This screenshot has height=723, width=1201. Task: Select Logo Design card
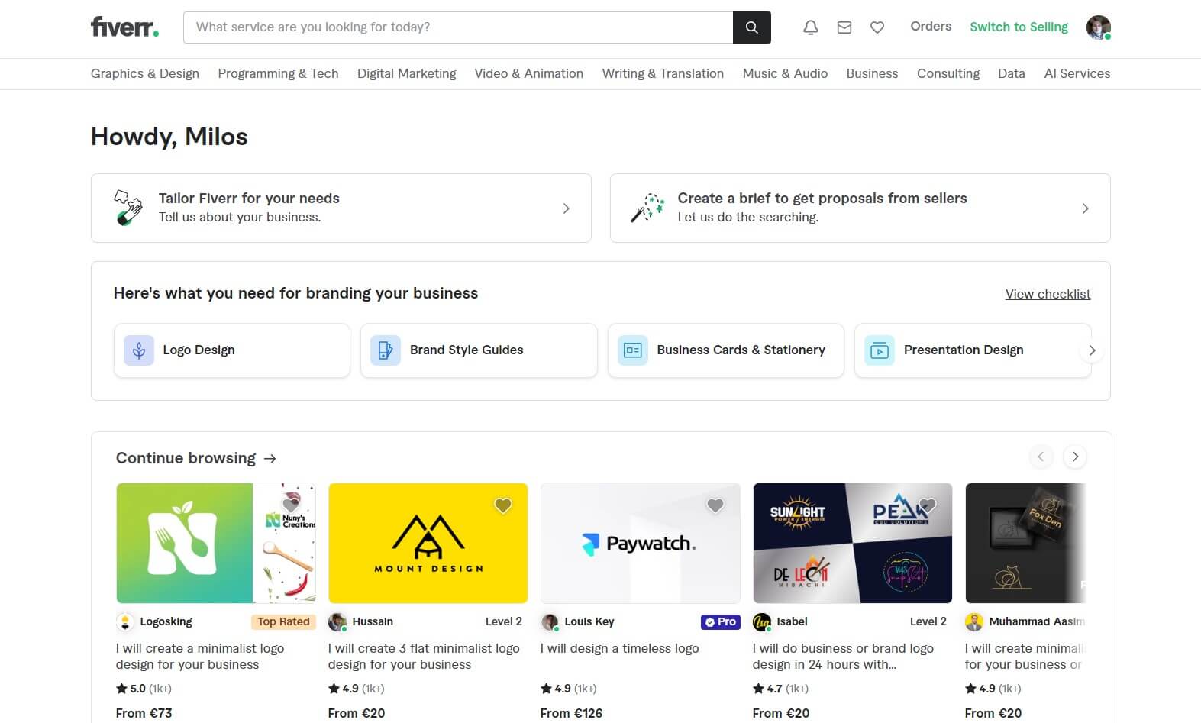click(232, 350)
